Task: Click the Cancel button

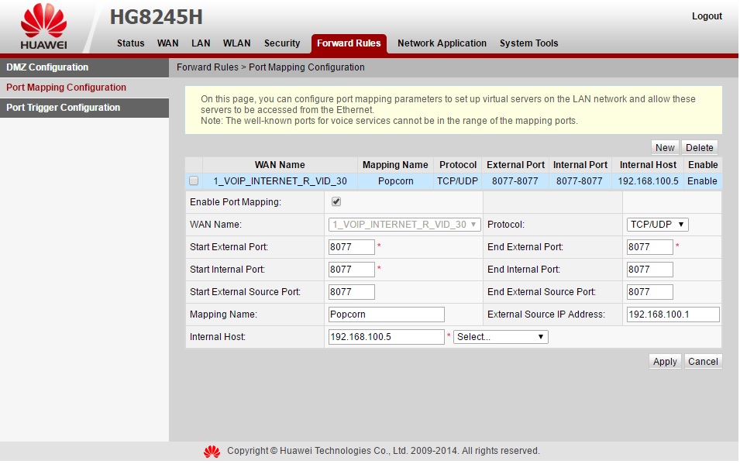Action: click(x=703, y=362)
